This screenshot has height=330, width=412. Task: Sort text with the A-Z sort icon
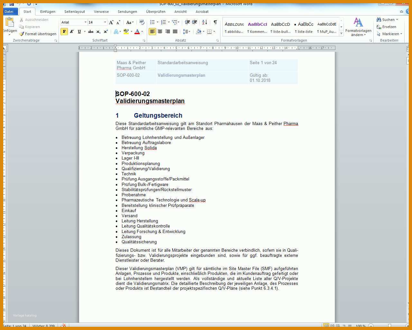pyautogui.click(x=205, y=22)
